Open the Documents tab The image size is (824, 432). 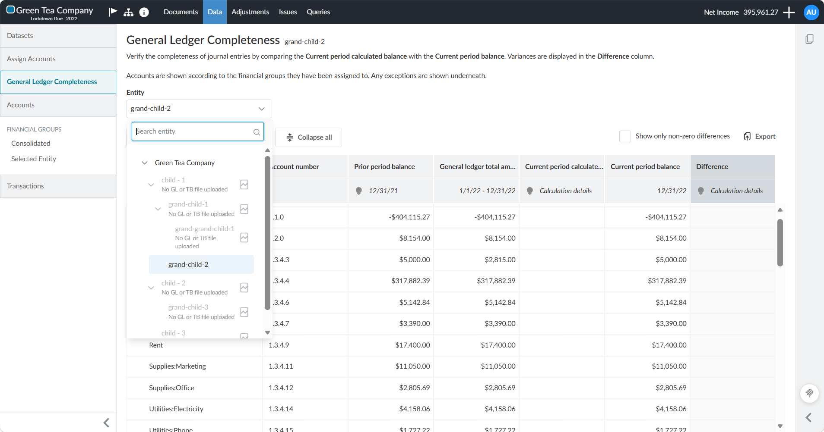click(x=181, y=12)
